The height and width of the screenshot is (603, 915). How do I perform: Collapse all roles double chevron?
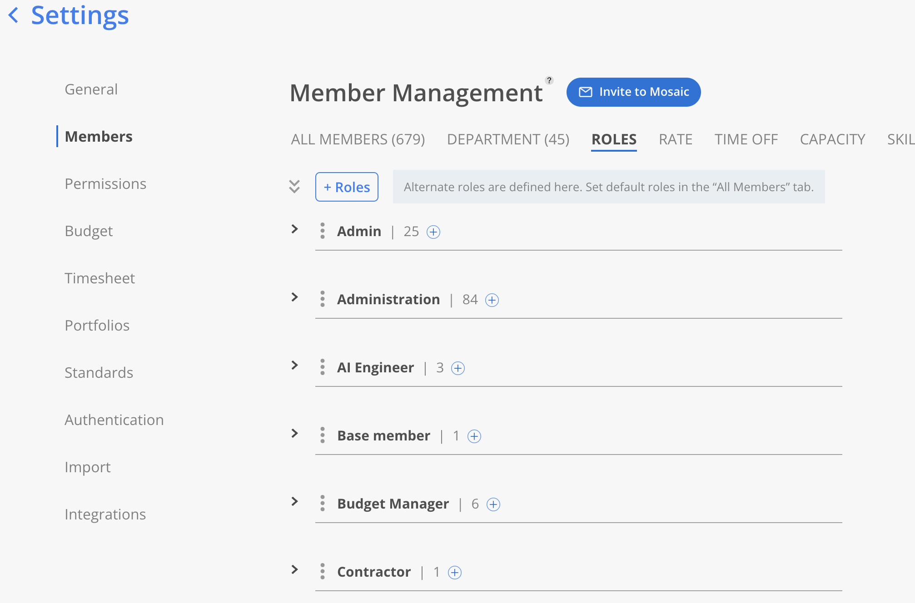coord(294,186)
